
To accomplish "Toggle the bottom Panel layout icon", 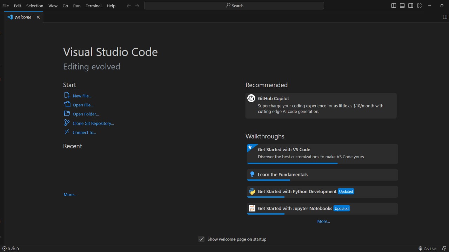I will pyautogui.click(x=402, y=6).
